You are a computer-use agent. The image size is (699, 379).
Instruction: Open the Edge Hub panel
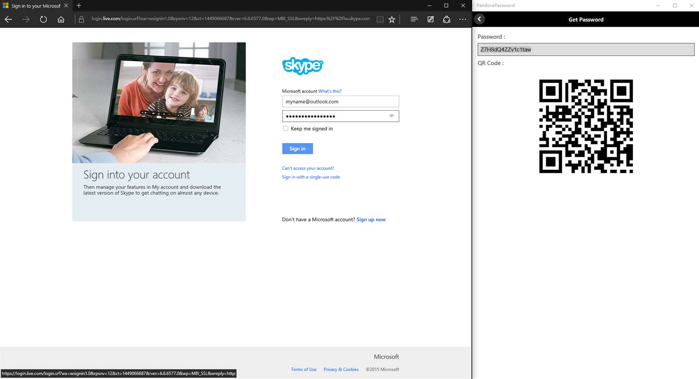(x=414, y=19)
